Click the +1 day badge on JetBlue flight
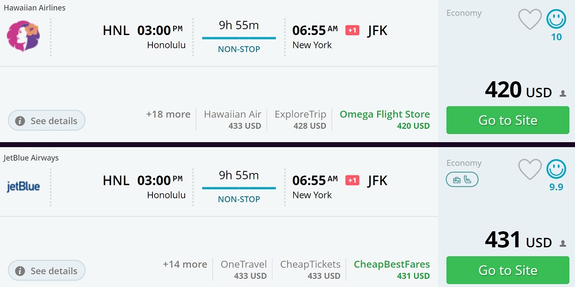The image size is (575, 287). click(x=352, y=181)
